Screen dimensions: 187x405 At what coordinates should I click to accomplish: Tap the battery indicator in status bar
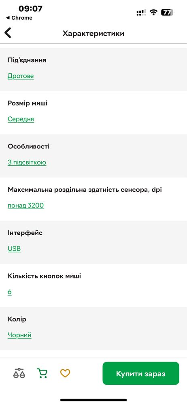[x=168, y=12]
